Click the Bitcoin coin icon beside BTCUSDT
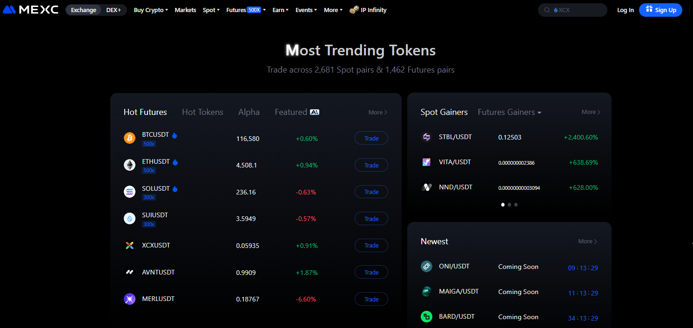 click(x=129, y=138)
